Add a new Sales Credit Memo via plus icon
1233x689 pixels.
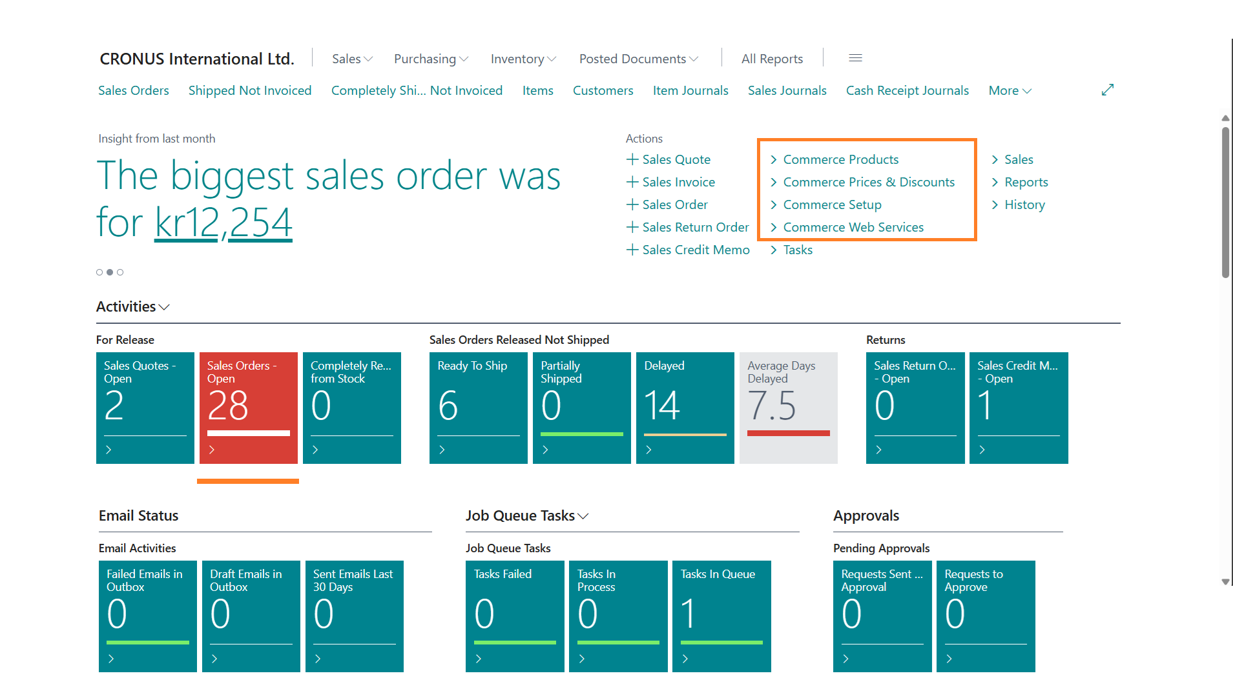tap(632, 250)
